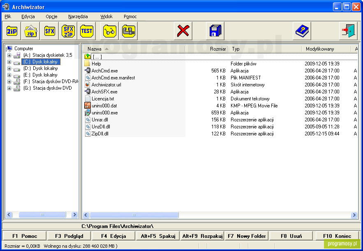Click the SFX ZIP toolbar icon
Screen dimensions: 363x251
[69, 31]
